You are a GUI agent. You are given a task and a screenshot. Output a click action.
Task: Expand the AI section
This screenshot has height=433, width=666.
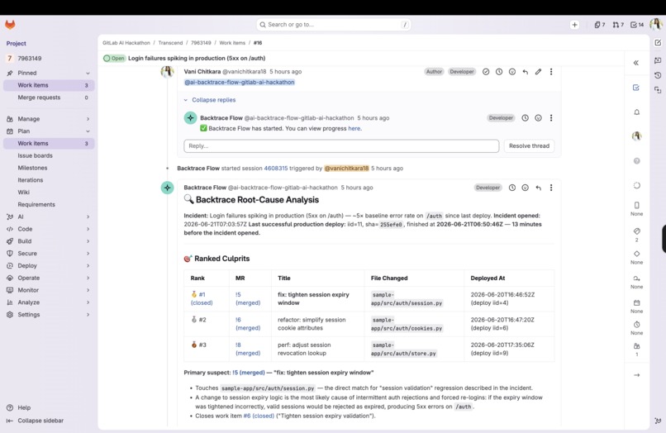(x=49, y=216)
